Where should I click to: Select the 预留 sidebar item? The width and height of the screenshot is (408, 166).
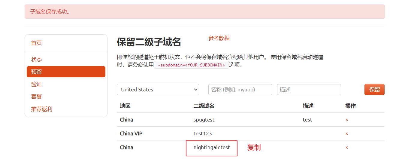tap(66, 72)
